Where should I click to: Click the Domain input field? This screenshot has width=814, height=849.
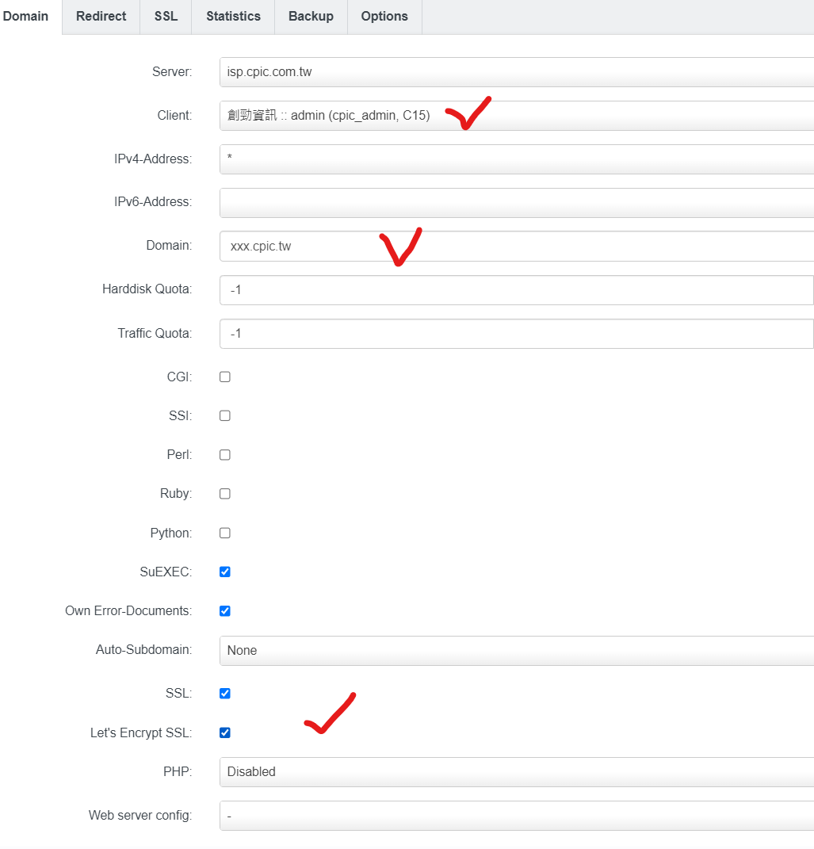pyautogui.click(x=515, y=247)
